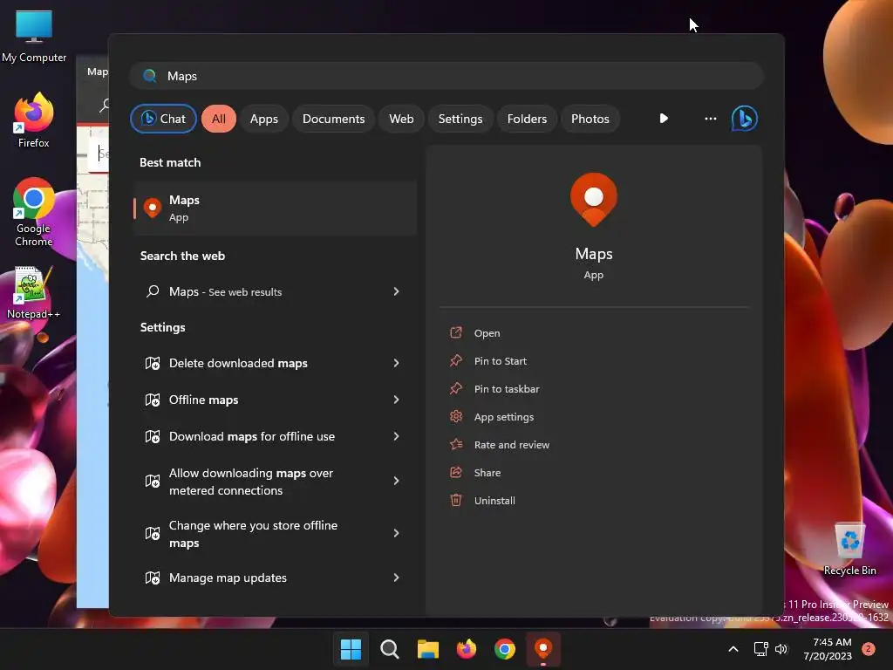Viewport: 893px width, 670px height.
Task: Expand Download maps for offline use chevron
Action: click(x=397, y=436)
